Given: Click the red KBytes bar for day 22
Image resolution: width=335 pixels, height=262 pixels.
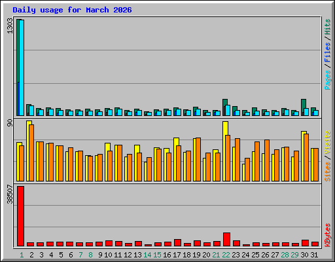Looking at the screenshot, I should [227, 240].
